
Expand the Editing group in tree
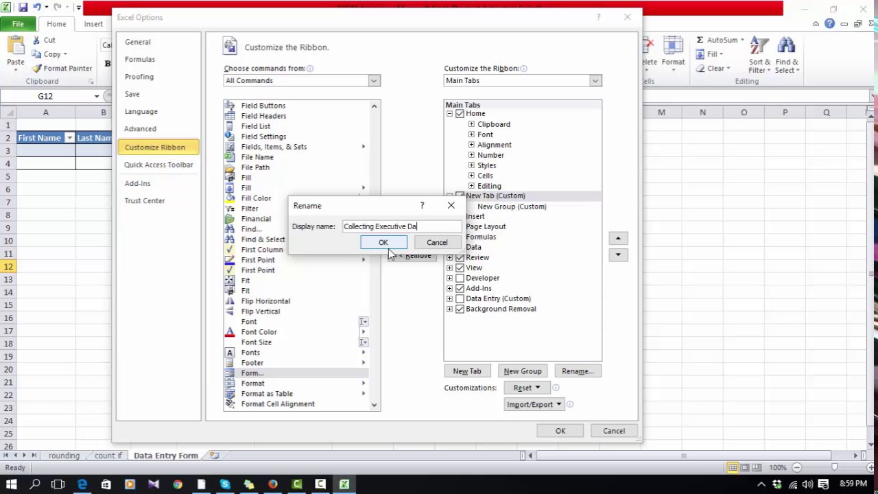pyautogui.click(x=471, y=186)
